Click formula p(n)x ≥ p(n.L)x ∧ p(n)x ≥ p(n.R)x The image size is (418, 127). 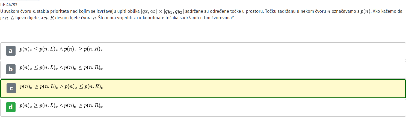[61, 106]
